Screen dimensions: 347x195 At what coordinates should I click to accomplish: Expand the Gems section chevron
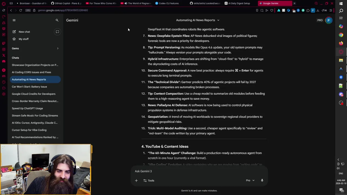57,48
